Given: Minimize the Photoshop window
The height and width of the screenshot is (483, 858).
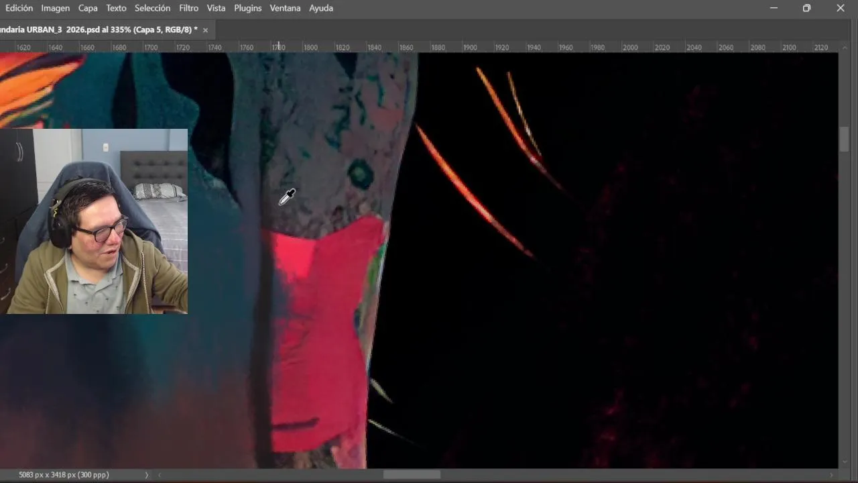Looking at the screenshot, I should tap(774, 8).
